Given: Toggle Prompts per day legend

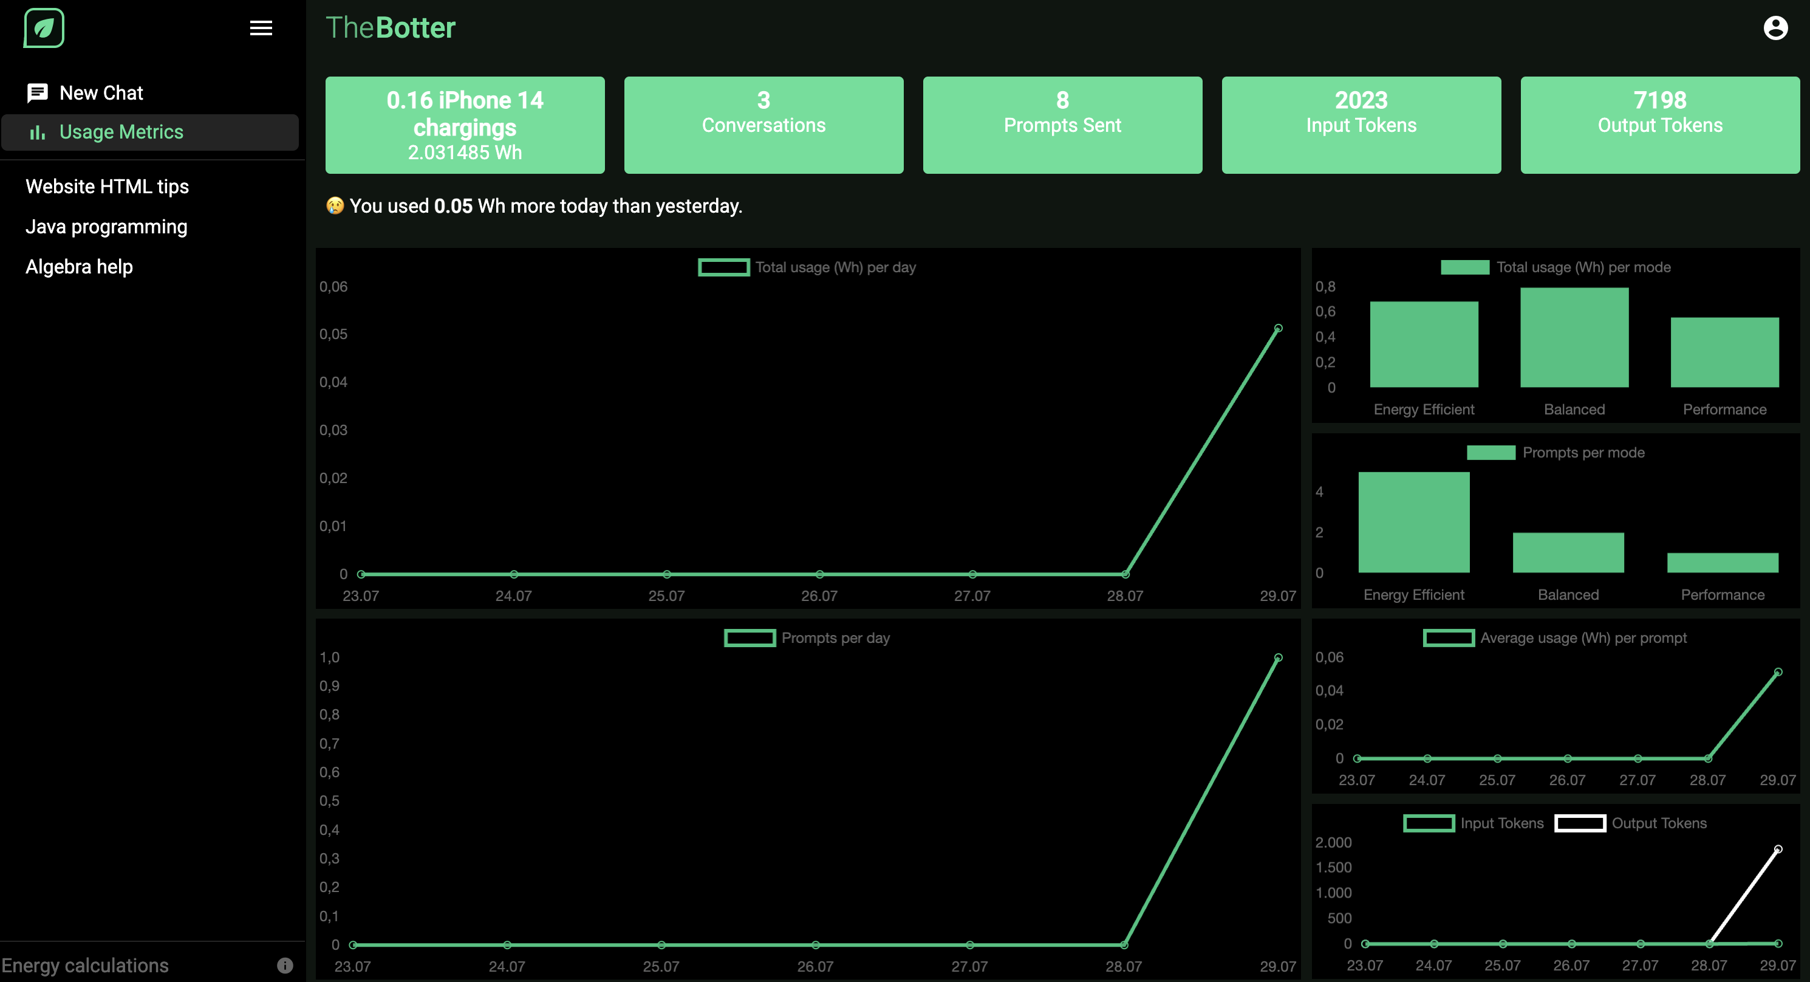Looking at the screenshot, I should pyautogui.click(x=807, y=637).
